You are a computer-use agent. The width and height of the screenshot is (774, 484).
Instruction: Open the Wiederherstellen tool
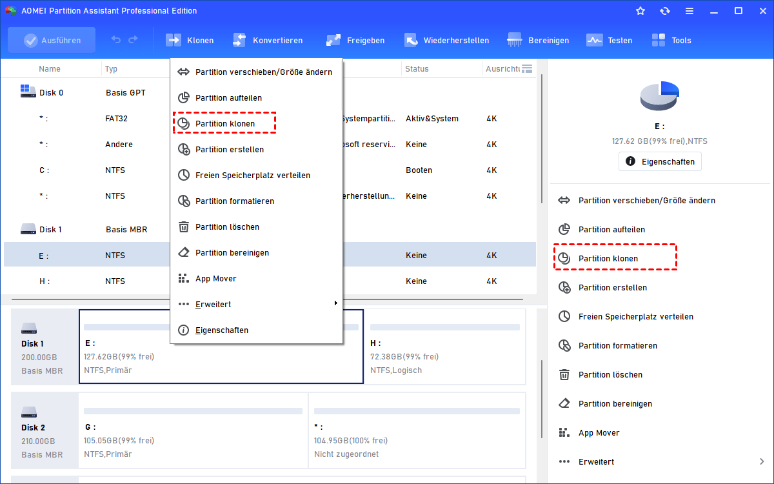coord(447,39)
